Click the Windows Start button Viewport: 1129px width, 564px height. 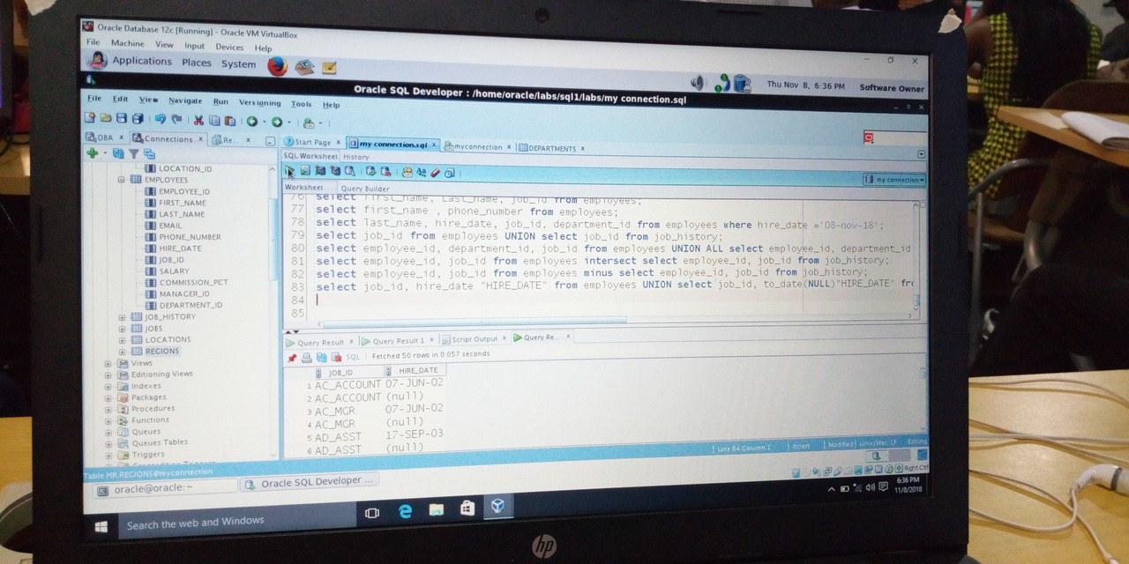[x=101, y=526]
